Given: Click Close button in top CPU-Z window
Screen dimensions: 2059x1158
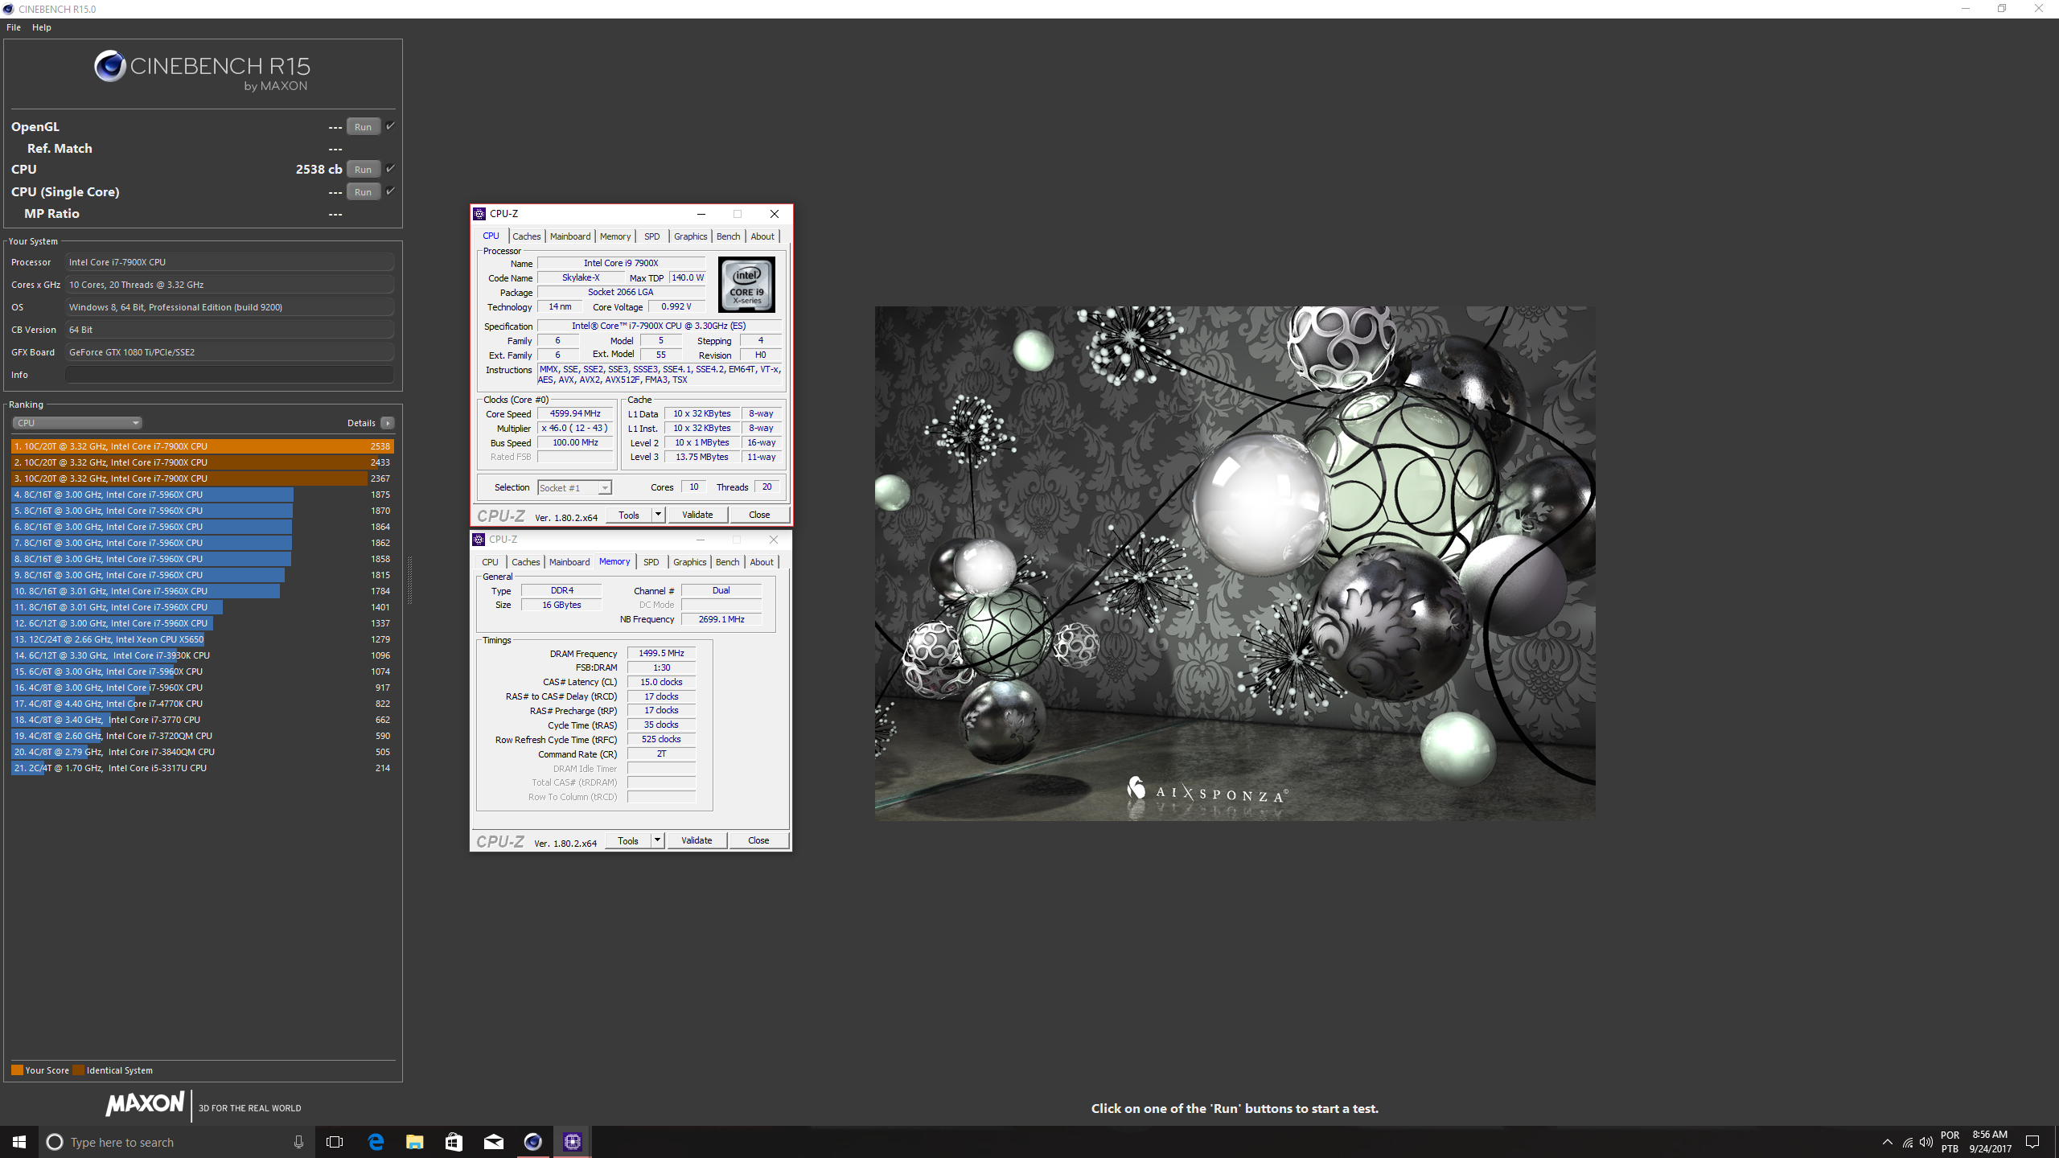Looking at the screenshot, I should (759, 515).
